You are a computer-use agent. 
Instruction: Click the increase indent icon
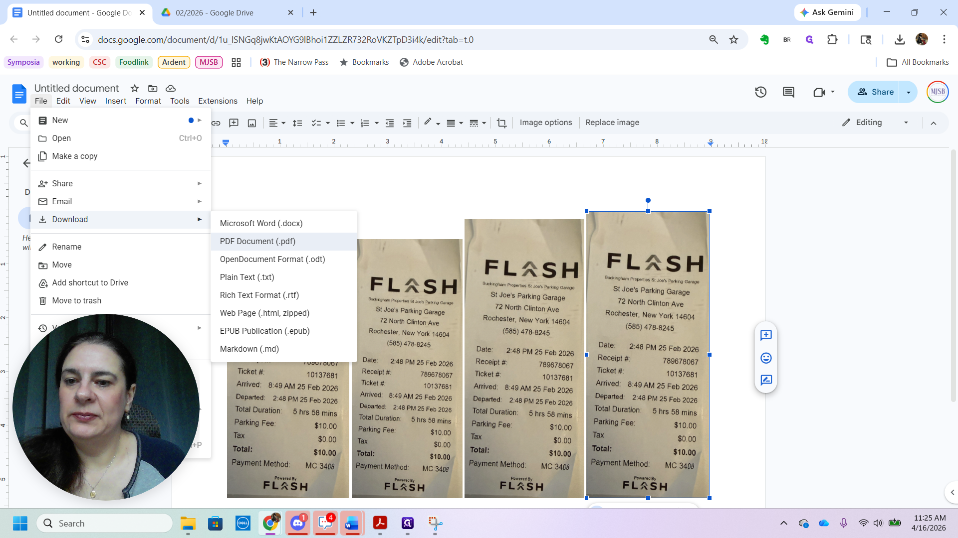(407, 123)
